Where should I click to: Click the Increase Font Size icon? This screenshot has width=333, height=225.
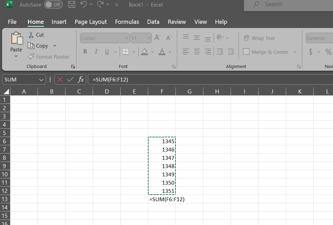click(x=158, y=38)
